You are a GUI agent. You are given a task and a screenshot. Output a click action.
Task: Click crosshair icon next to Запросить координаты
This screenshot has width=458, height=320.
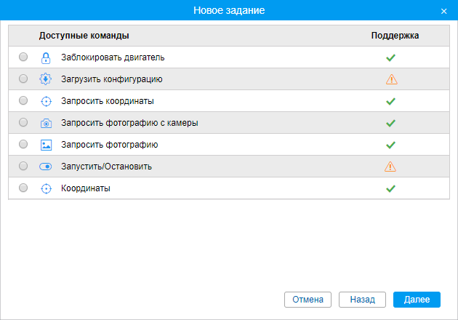pyautogui.click(x=46, y=101)
